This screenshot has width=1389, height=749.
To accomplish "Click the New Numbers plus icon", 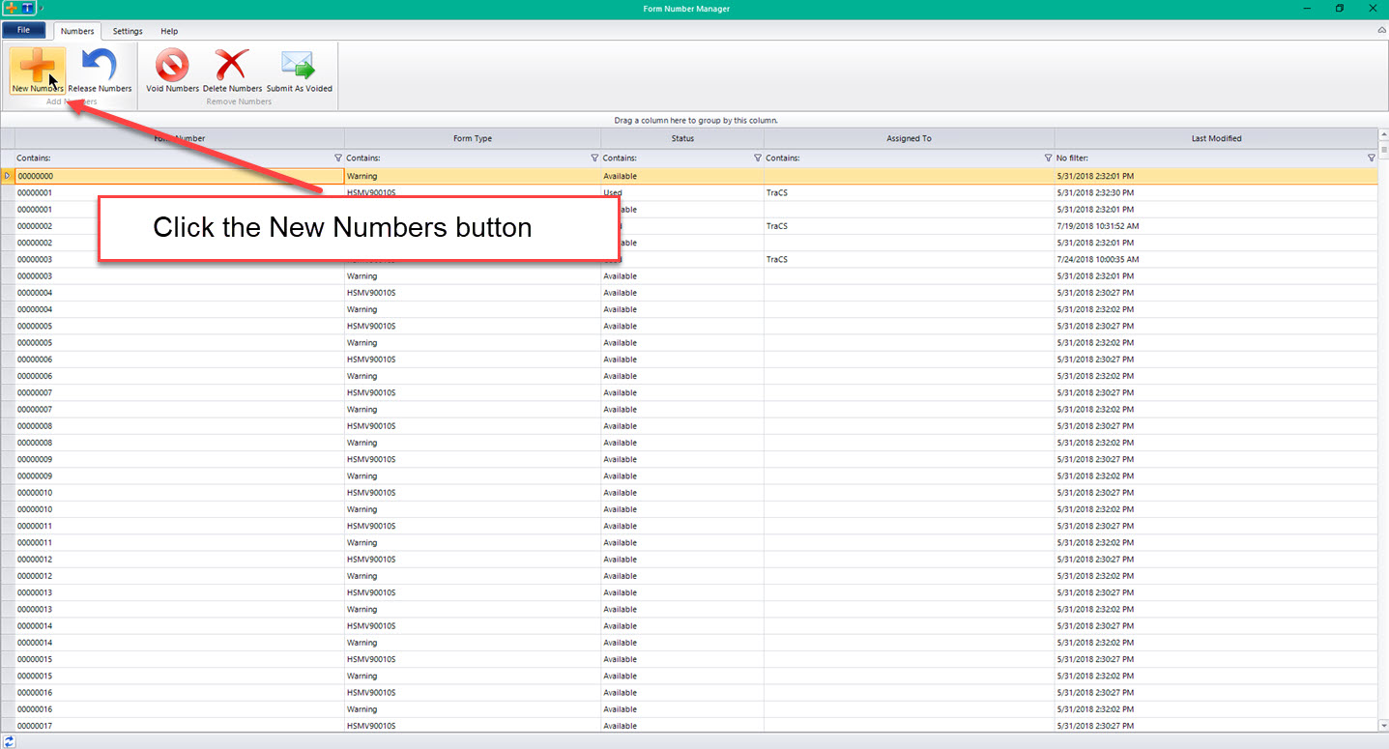I will pos(38,66).
